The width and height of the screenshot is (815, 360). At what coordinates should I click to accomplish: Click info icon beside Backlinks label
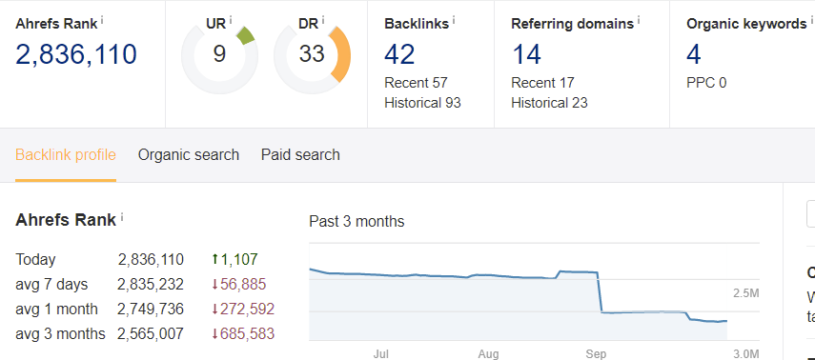click(454, 20)
